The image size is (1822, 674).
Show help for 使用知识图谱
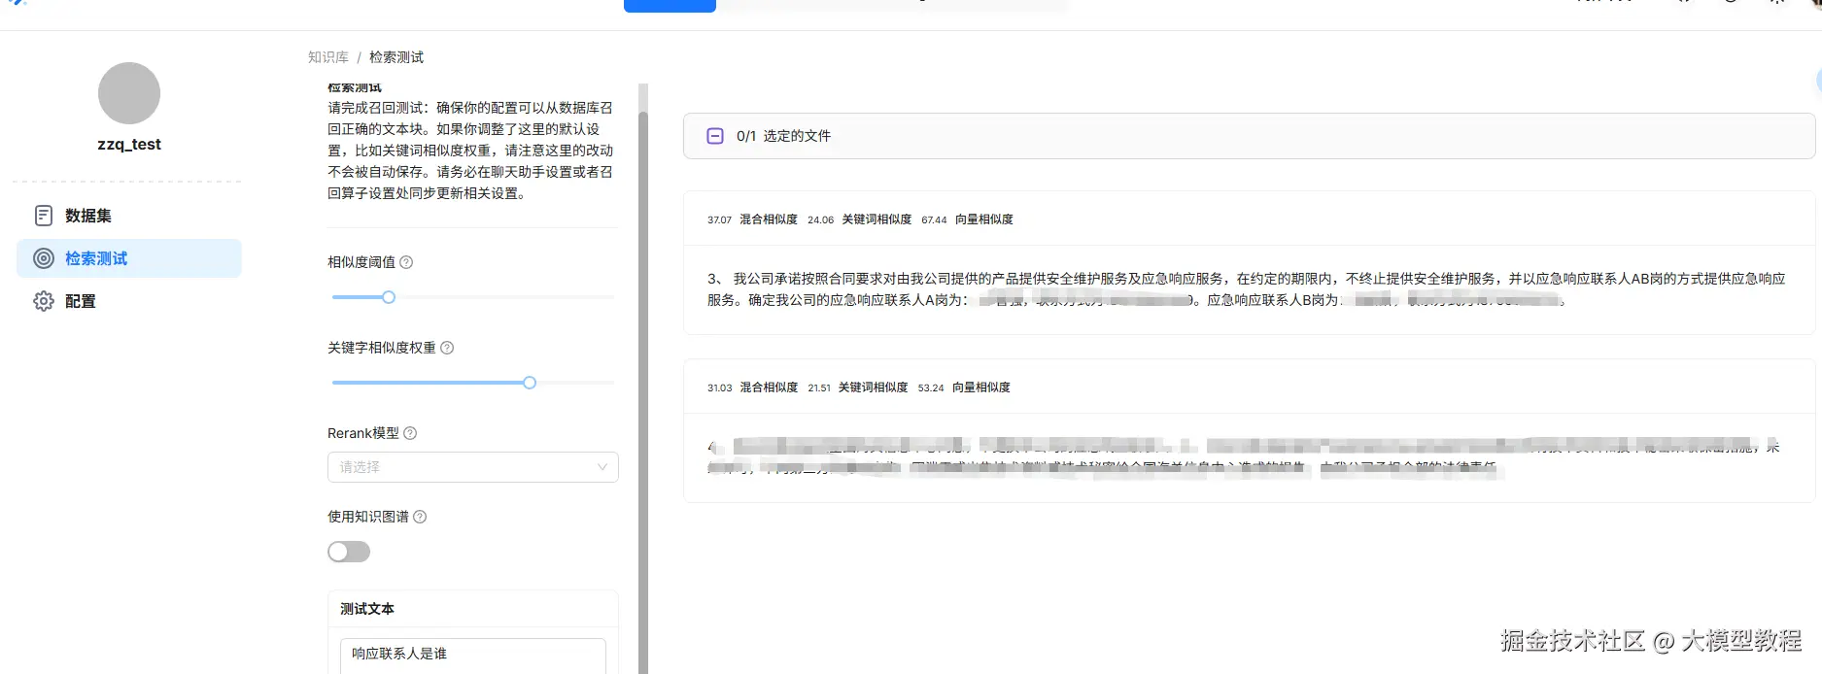coord(420,517)
